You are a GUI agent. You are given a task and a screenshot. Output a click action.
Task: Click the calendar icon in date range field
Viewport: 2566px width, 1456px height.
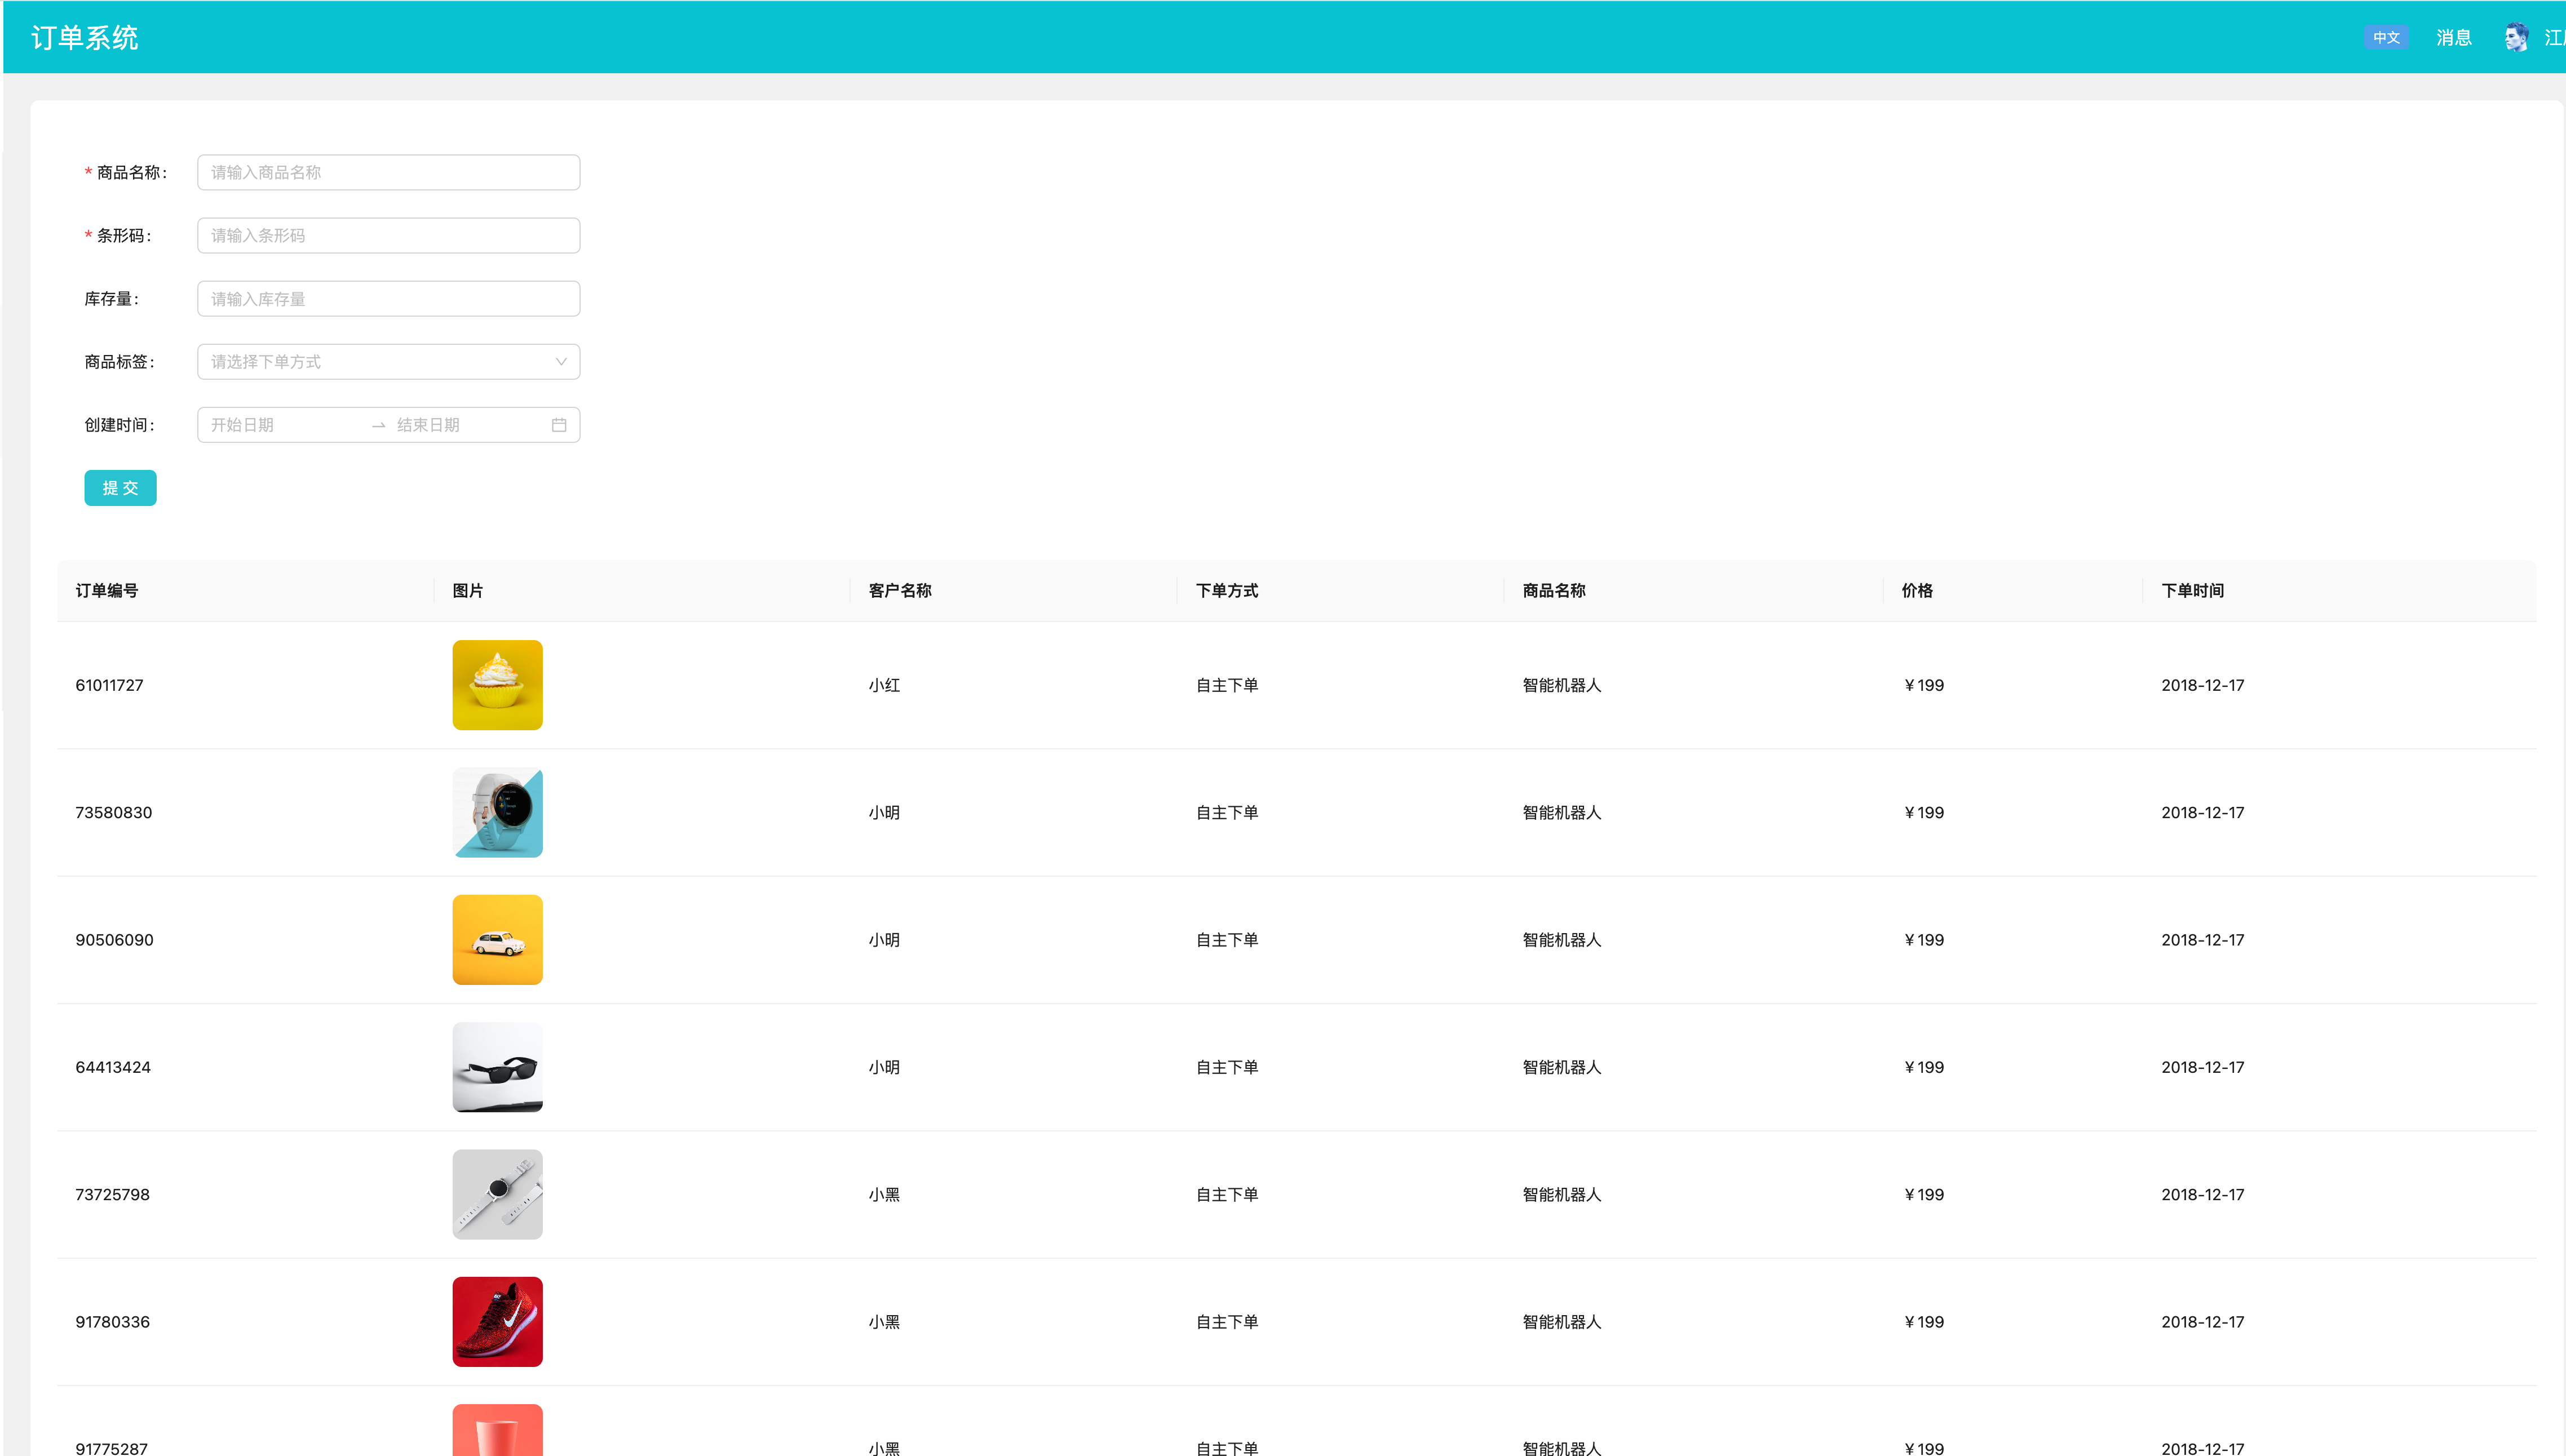point(559,425)
